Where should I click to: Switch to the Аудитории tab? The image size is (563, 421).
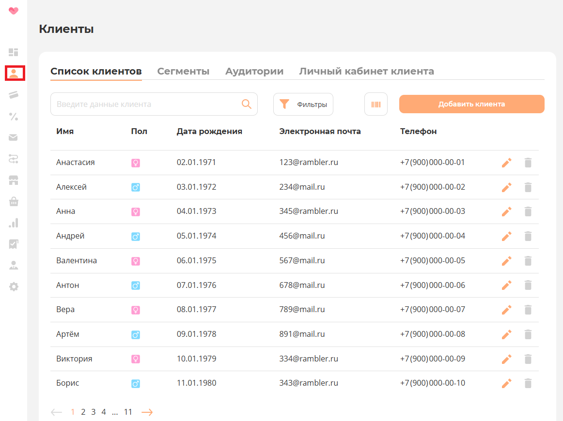click(x=254, y=71)
